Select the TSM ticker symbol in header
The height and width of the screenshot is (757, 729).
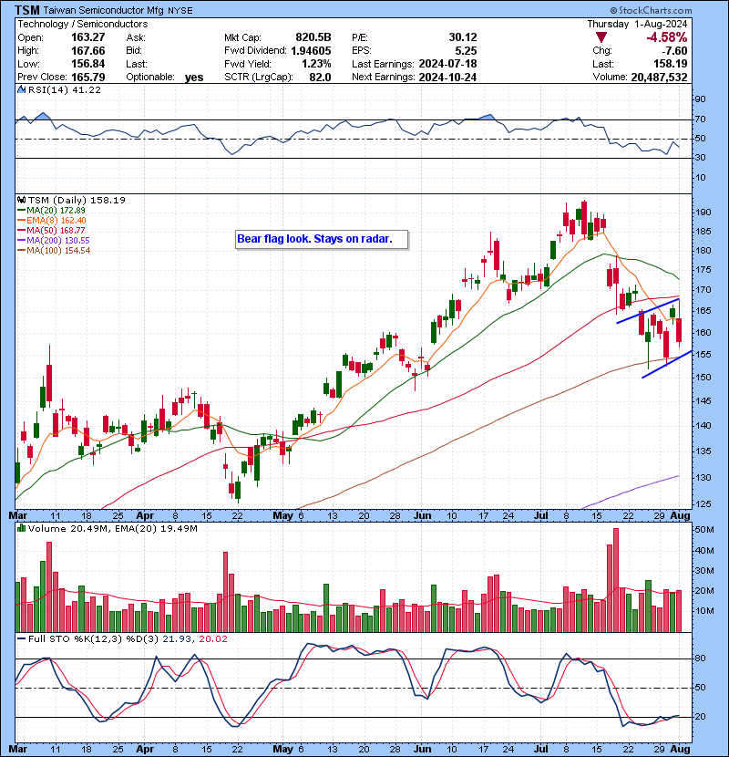click(26, 10)
